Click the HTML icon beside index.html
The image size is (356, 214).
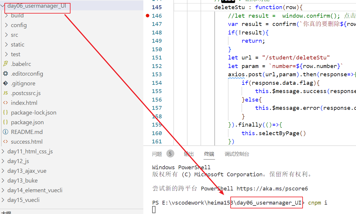[x=5, y=103]
